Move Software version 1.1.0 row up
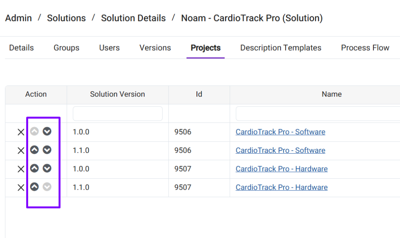The height and width of the screenshot is (238, 400). 34,150
